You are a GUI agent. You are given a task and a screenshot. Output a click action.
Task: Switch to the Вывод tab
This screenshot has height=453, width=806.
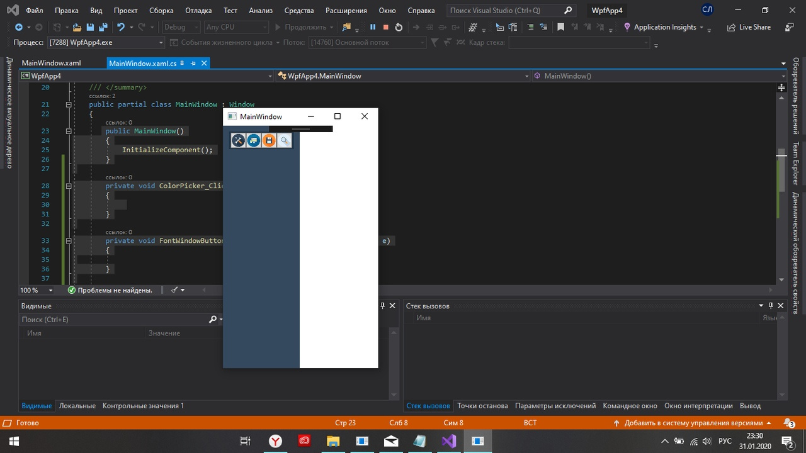point(750,406)
